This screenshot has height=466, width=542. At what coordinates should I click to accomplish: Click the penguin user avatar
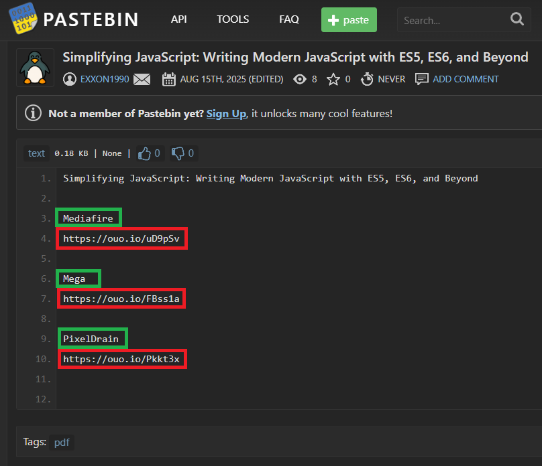36,67
